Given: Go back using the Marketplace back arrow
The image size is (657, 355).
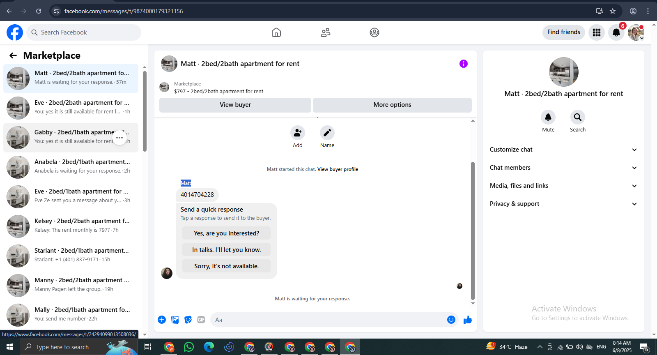Looking at the screenshot, I should tap(13, 55).
